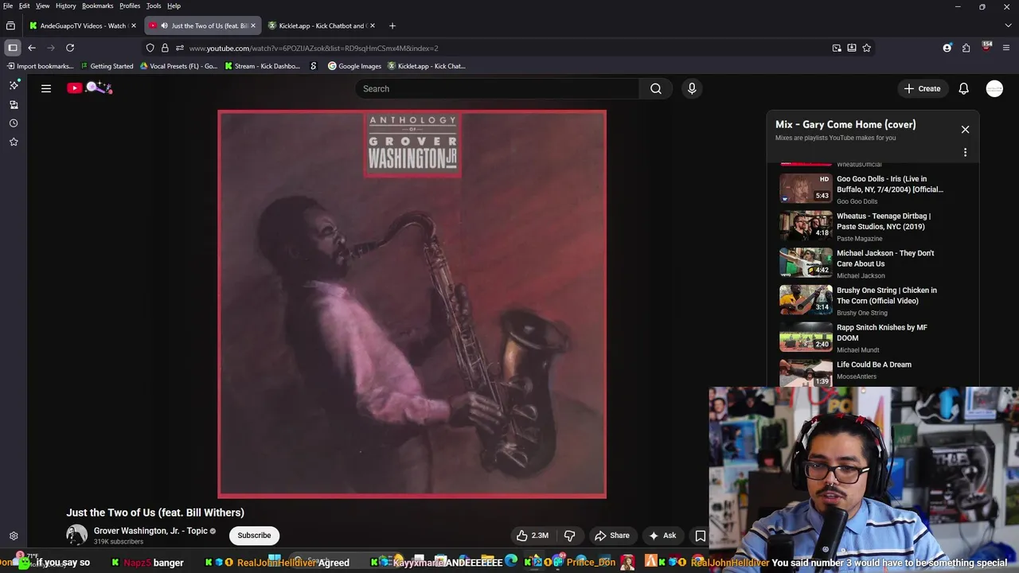Screen dimensions: 1019x573
Task: Open the Extensions puzzle-piece icon
Action: (966, 48)
